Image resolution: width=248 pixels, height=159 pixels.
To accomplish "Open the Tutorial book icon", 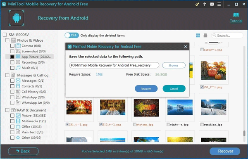I will 236,15.
